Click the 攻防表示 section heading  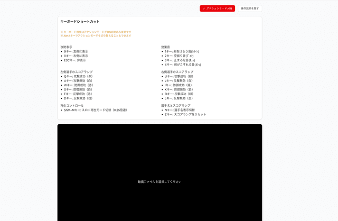pos(67,47)
